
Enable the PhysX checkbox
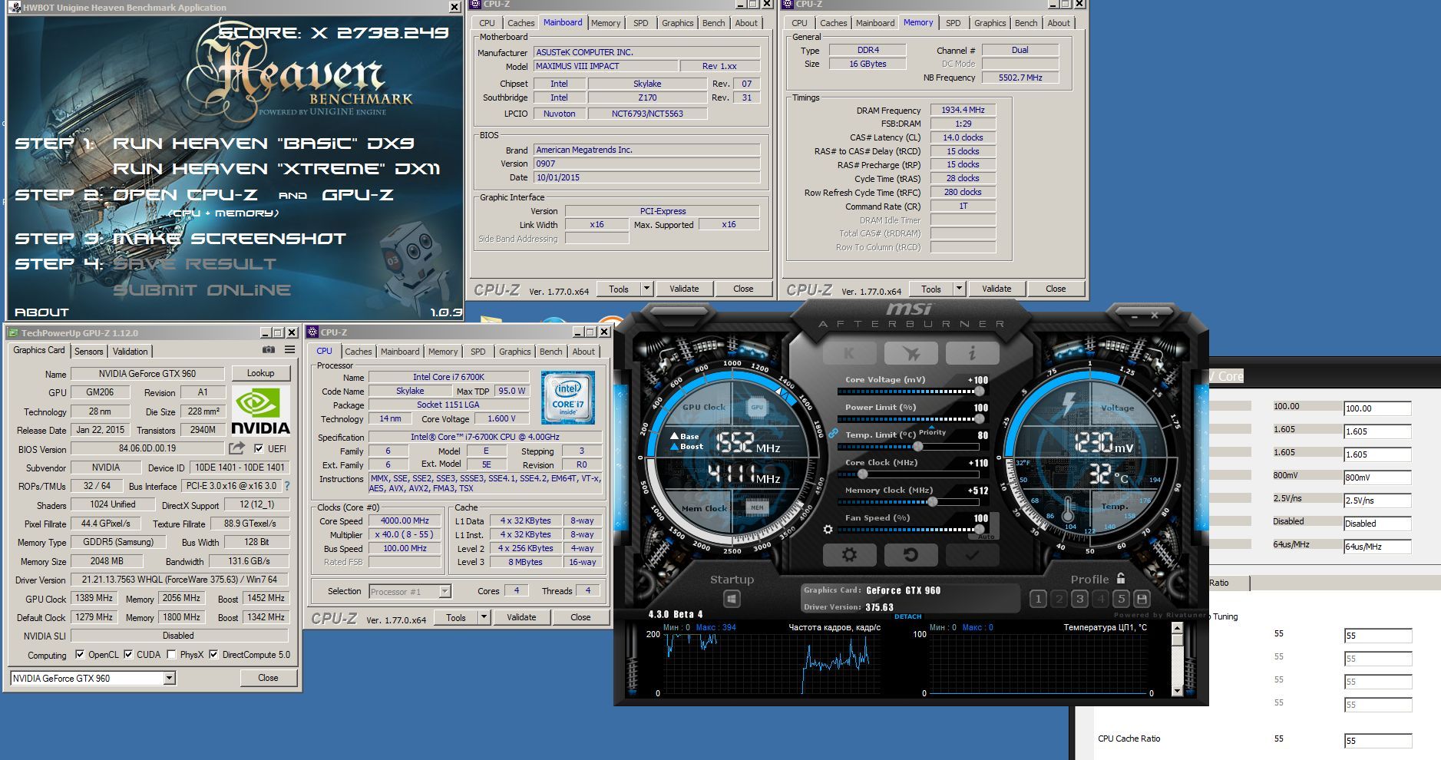171,655
